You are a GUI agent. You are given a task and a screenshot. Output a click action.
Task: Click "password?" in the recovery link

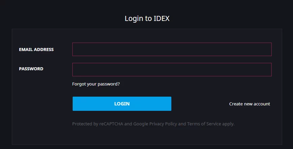(x=109, y=84)
